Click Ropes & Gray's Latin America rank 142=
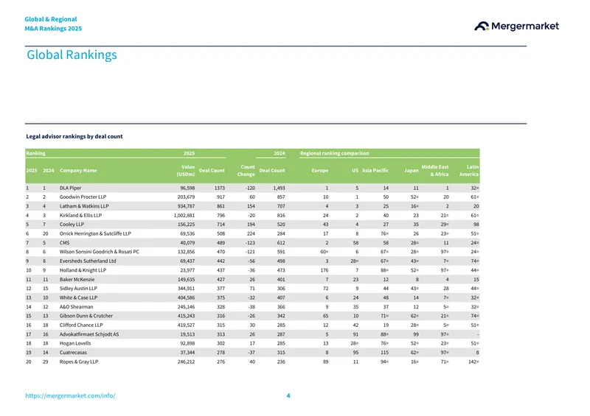590x416 pixels. point(473,362)
